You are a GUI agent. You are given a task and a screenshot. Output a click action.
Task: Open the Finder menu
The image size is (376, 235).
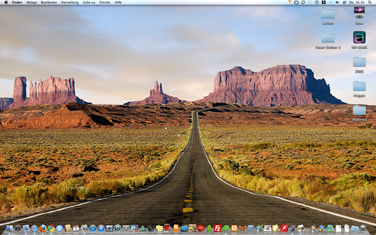tap(17, 2)
